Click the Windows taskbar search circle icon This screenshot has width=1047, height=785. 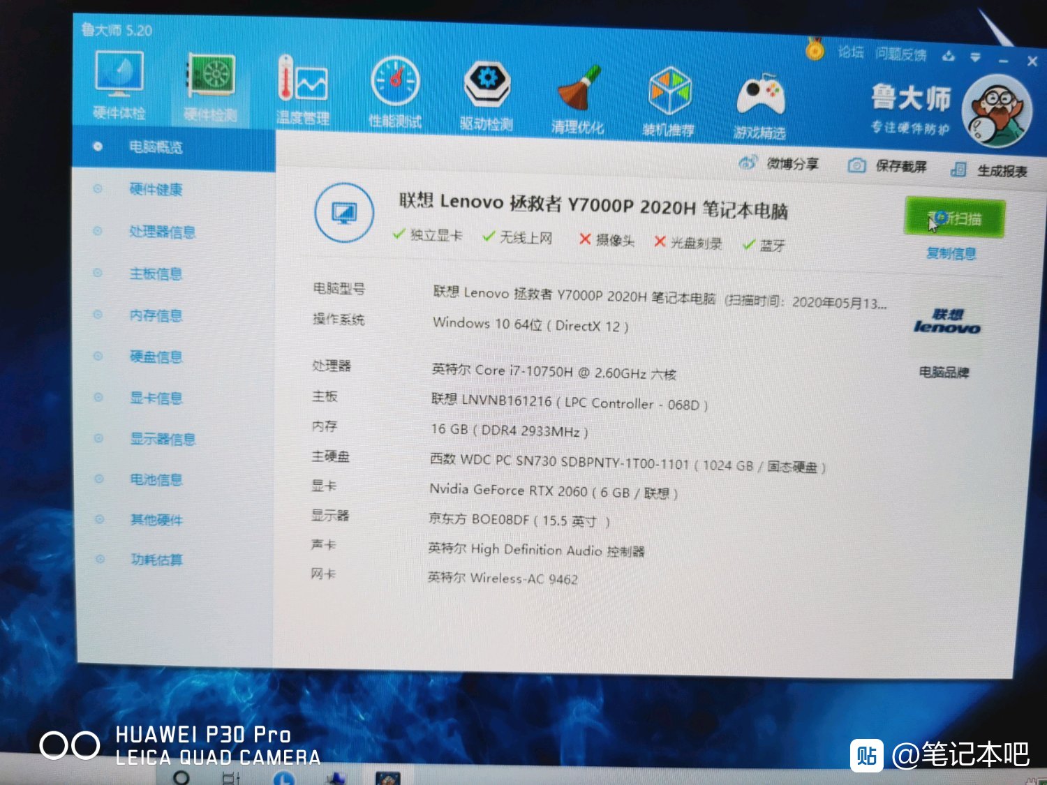[x=181, y=777]
